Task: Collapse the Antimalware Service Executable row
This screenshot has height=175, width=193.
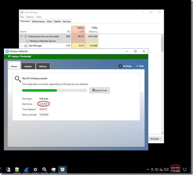Action: click(x=21, y=36)
